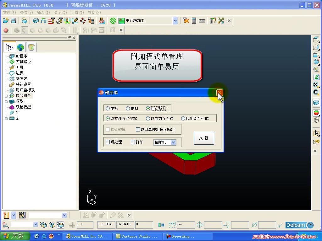The height and width of the screenshot is (241, 322).
Task: Open the dropdown beside the bottom-left tool icon
Action: [x=13, y=215]
